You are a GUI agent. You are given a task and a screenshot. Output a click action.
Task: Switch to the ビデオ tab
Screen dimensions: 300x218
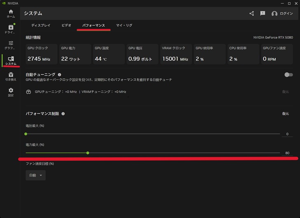[66, 26]
